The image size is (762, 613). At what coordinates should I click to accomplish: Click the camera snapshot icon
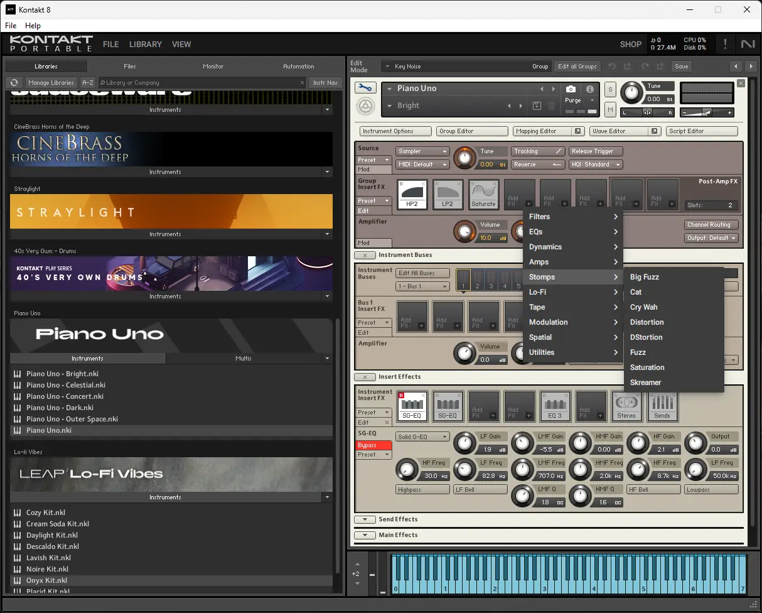tap(571, 89)
